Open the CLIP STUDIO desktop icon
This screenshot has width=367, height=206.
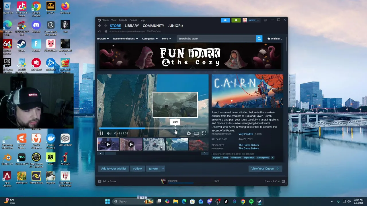65,140
